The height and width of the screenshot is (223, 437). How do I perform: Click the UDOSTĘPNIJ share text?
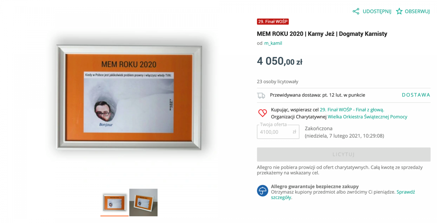coord(377,11)
